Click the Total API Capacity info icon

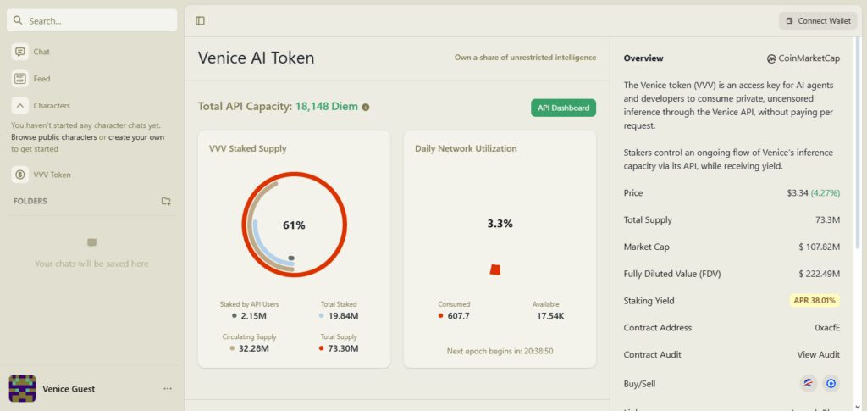pos(366,108)
